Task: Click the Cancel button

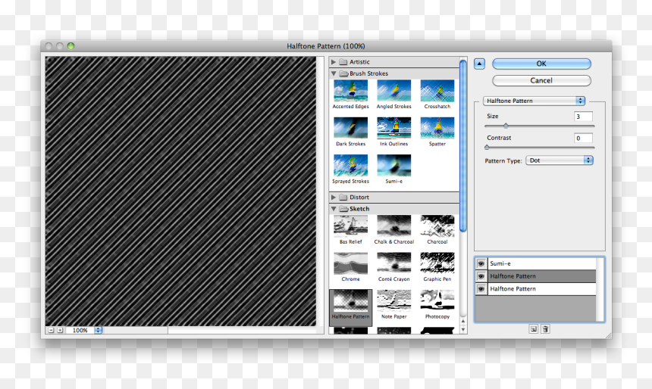Action: click(x=541, y=80)
